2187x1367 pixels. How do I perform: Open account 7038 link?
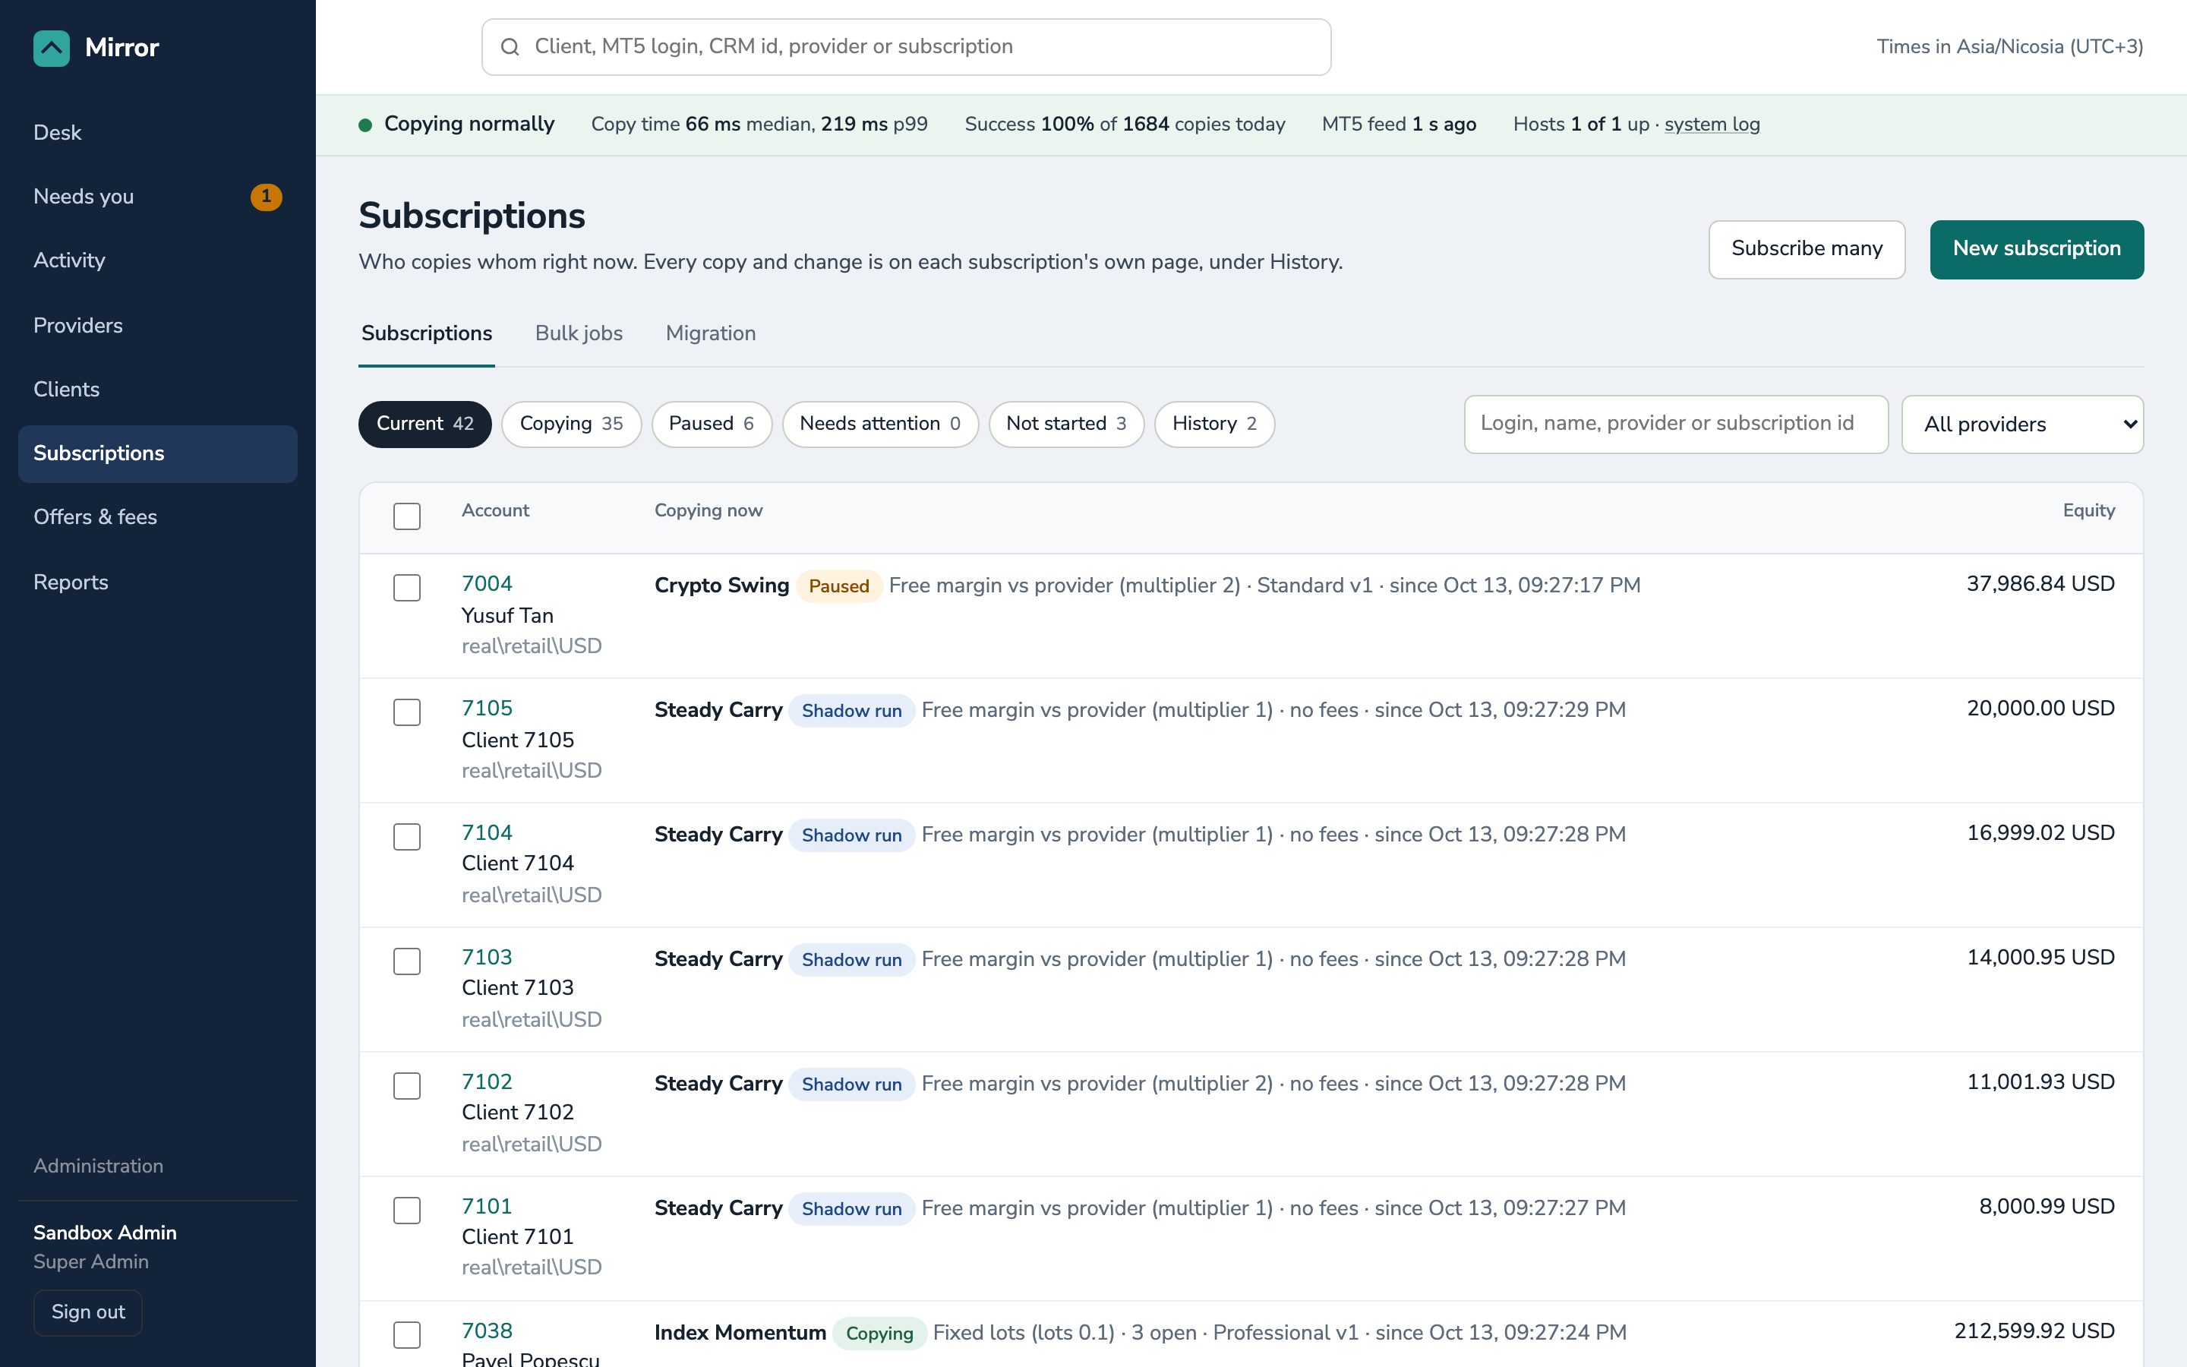tap(486, 1332)
